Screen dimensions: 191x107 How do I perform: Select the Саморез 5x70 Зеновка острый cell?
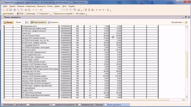(40, 38)
